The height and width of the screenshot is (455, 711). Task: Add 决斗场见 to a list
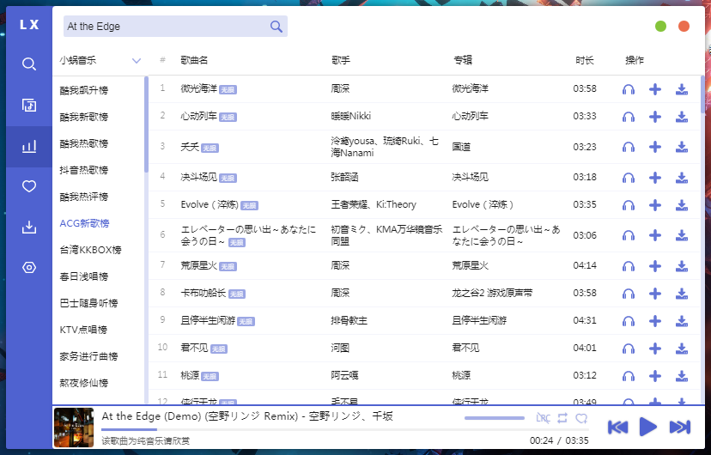[x=655, y=178]
